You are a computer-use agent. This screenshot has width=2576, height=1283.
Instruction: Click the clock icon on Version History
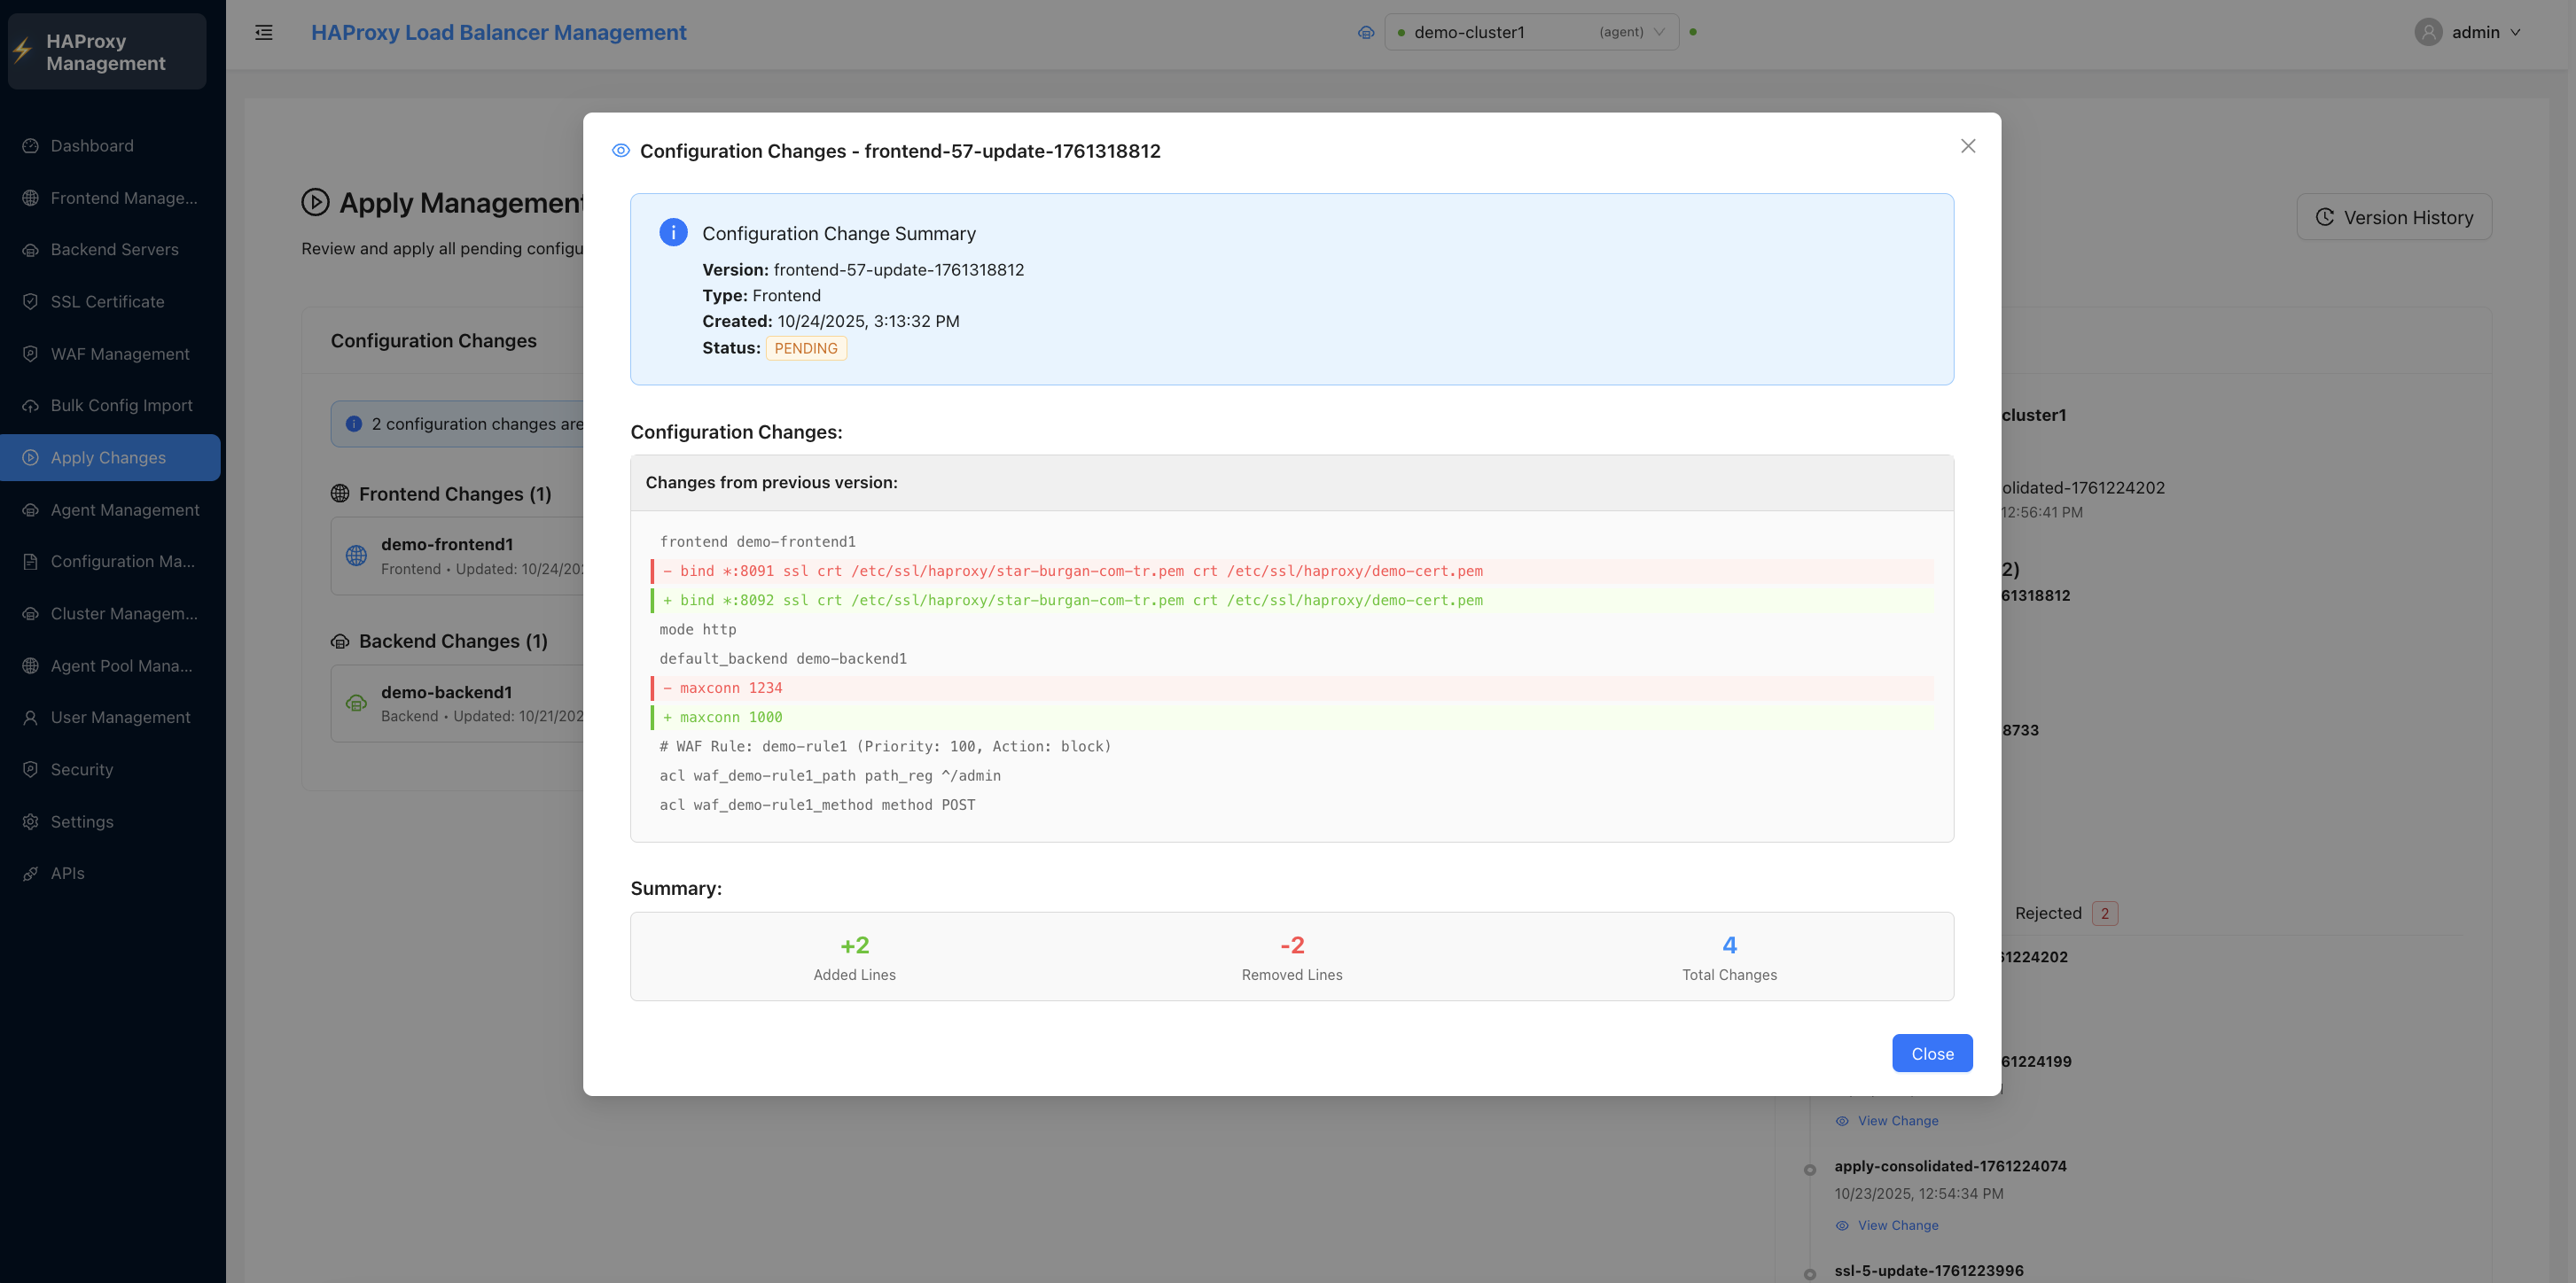pos(2325,217)
